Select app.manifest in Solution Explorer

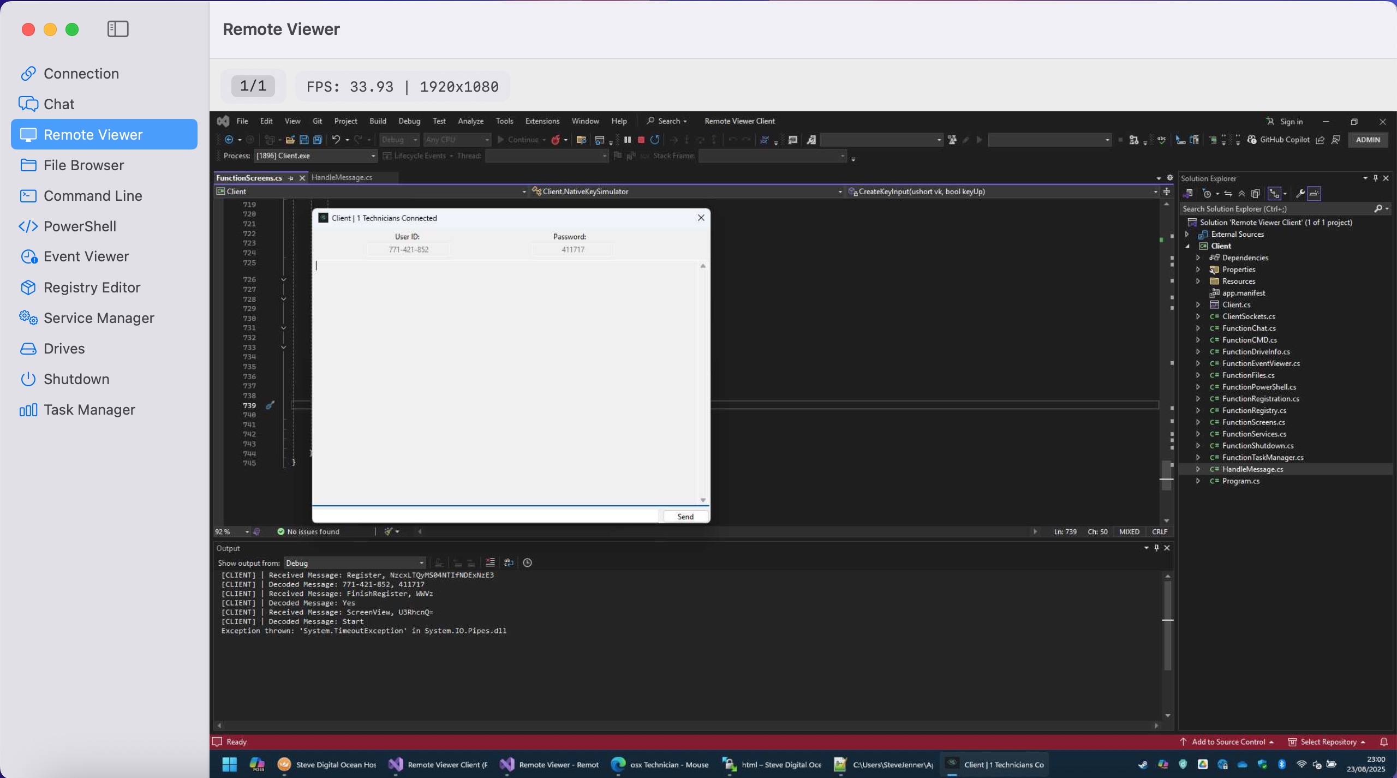[1243, 293]
